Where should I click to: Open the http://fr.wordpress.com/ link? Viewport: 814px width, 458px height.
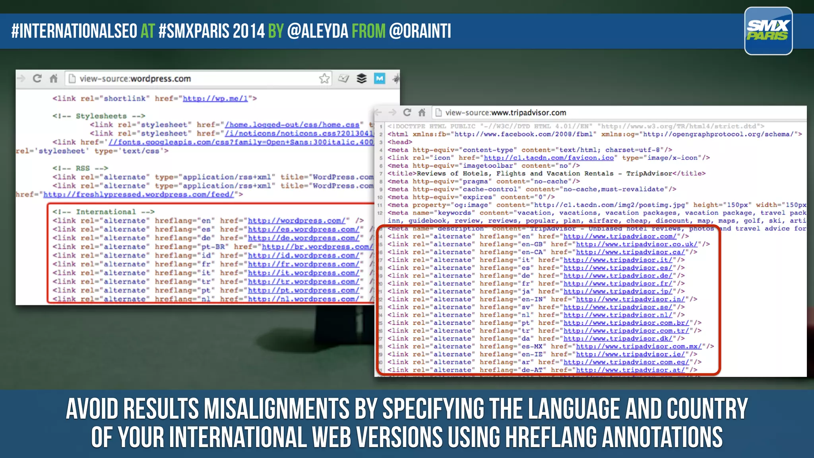coord(304,264)
